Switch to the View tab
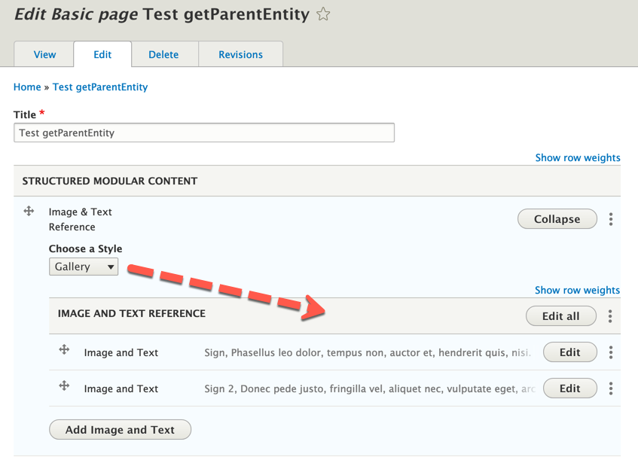This screenshot has width=638, height=463. (44, 54)
